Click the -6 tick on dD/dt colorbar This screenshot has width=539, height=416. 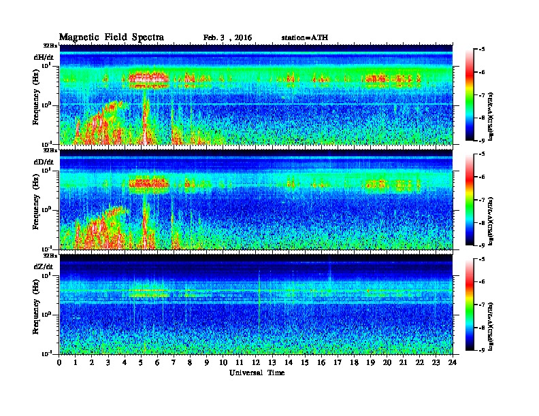[x=482, y=177]
